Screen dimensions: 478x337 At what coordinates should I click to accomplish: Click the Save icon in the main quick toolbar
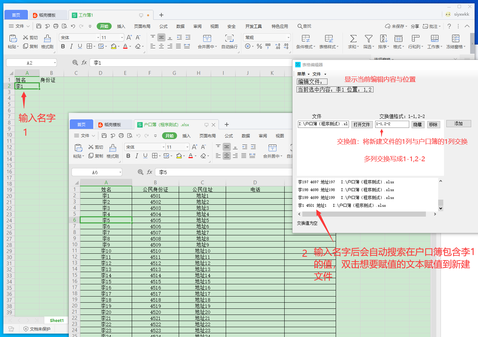click(x=39, y=26)
